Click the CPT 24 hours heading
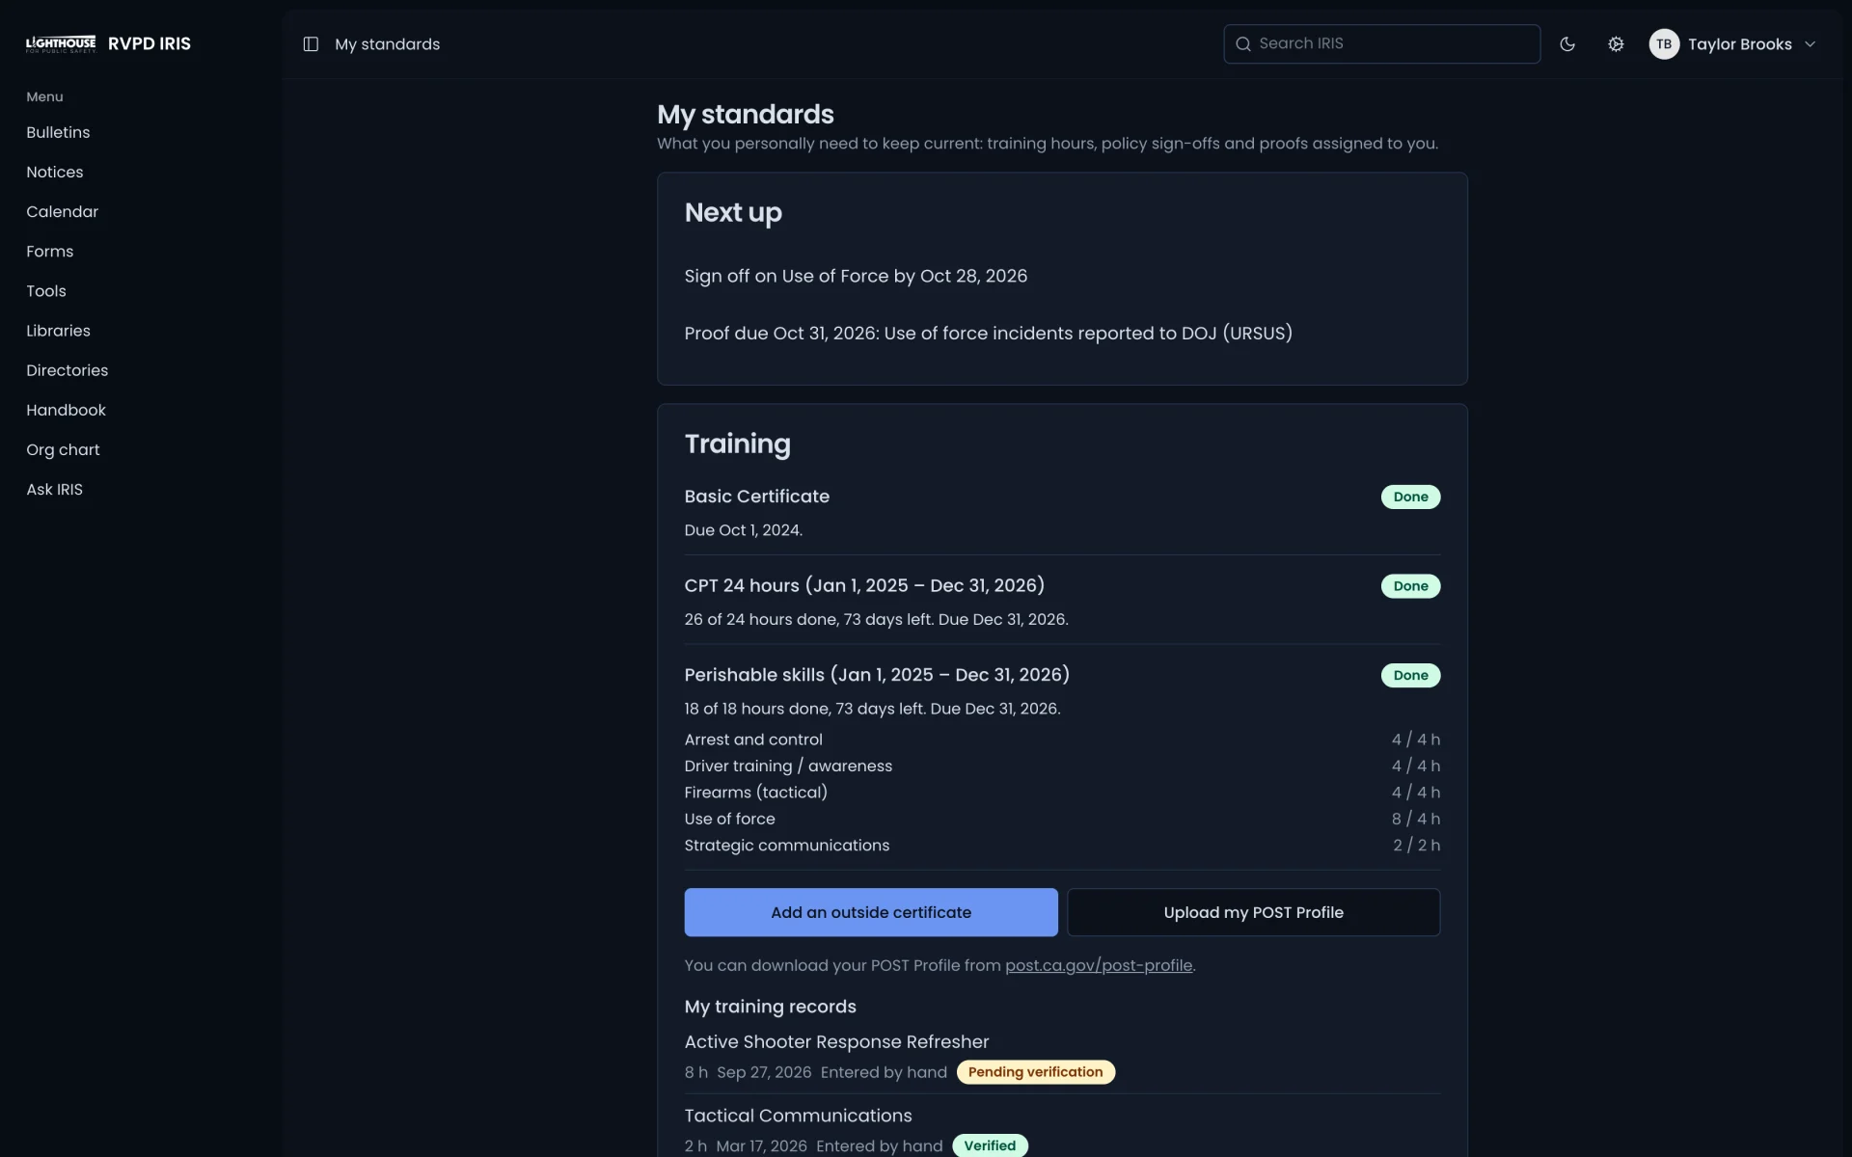Screen dimensions: 1852x1157 (x=864, y=585)
